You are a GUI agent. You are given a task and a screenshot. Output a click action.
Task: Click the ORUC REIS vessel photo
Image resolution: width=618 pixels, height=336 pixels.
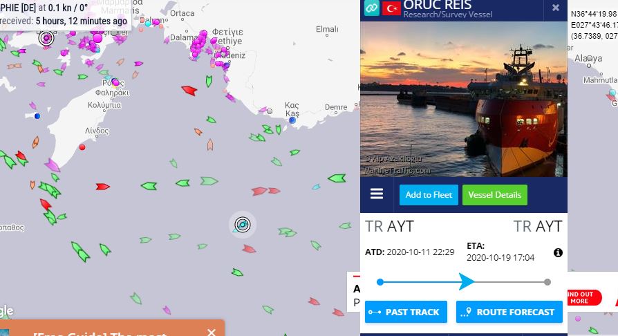tap(463, 99)
